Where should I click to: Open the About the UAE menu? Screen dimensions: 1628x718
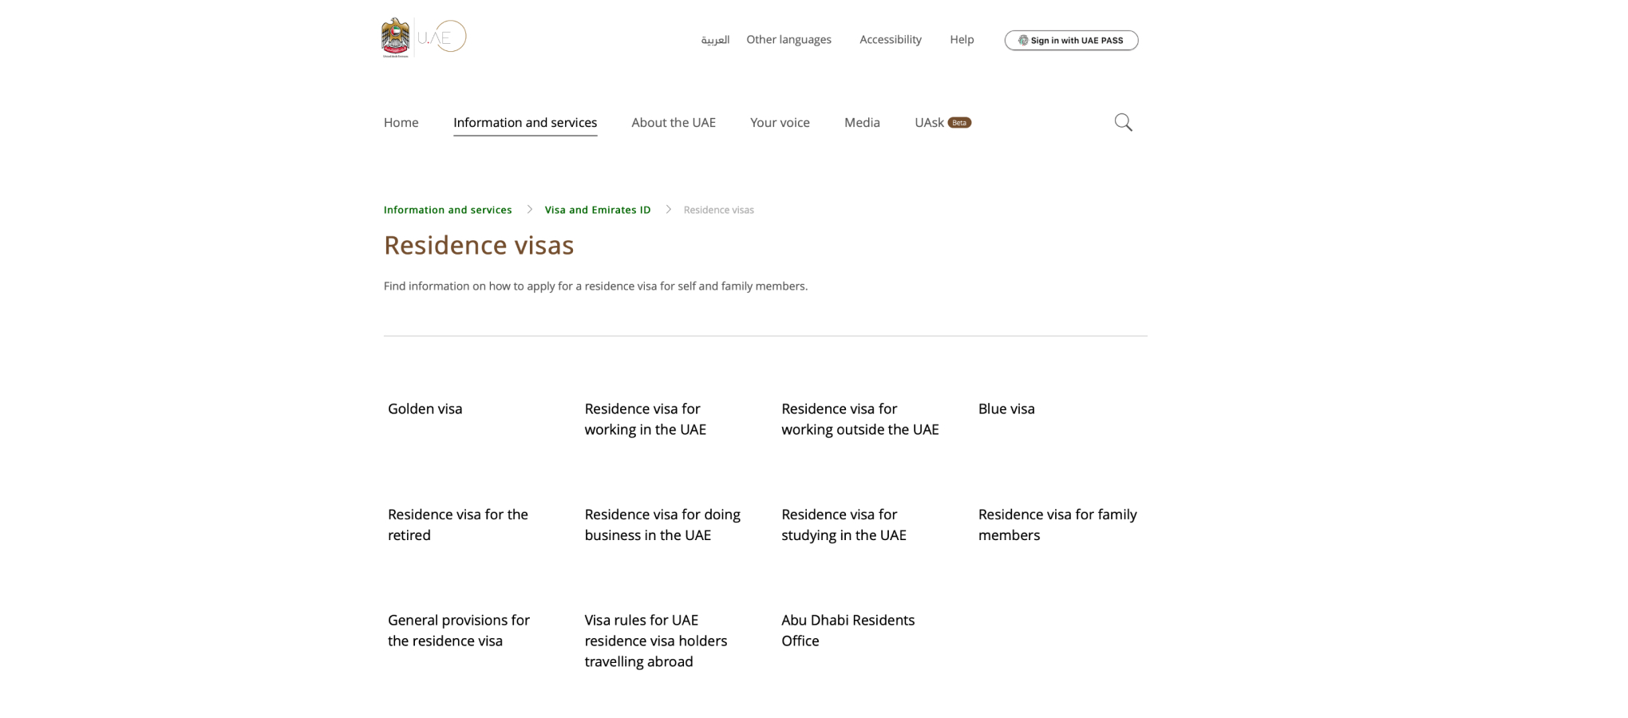tap(673, 123)
